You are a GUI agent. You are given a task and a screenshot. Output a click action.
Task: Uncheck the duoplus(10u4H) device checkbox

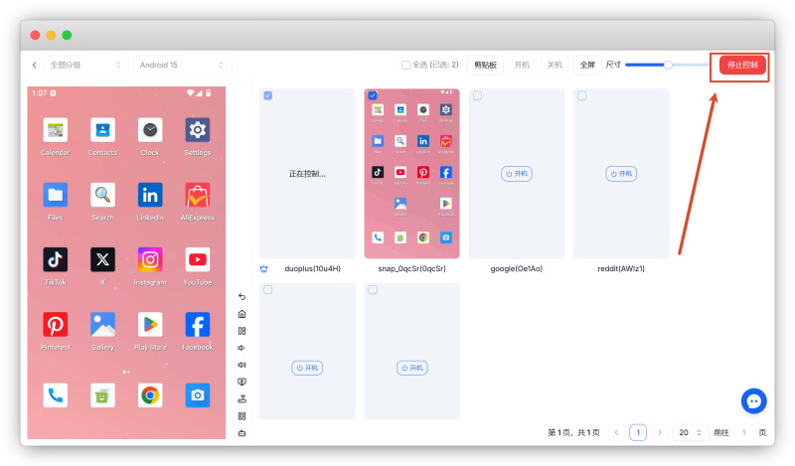point(268,95)
